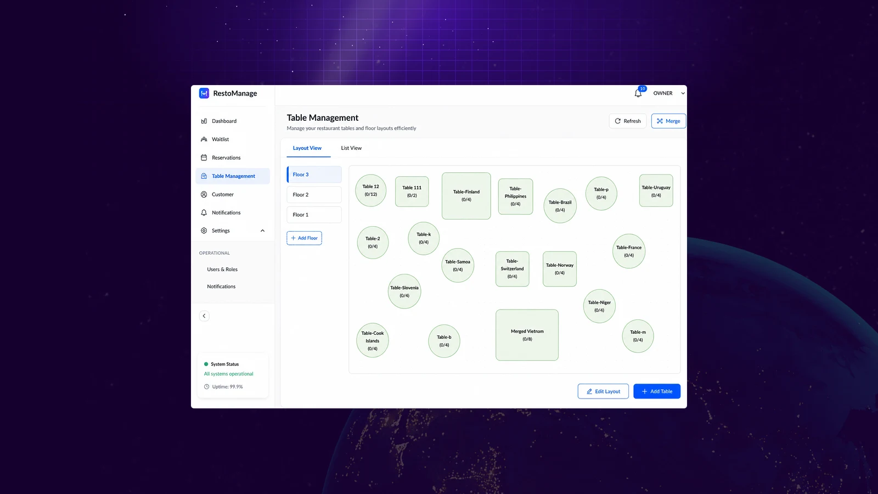Open Dashboard from the sidebar
The height and width of the screenshot is (494, 878).
(x=233, y=121)
